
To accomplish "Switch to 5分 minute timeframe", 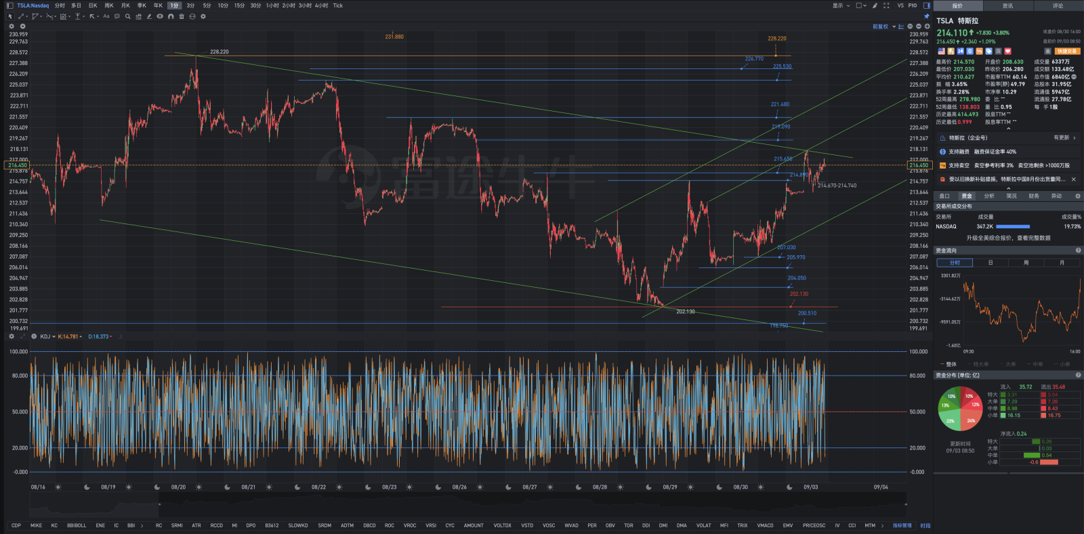I will 207,5.
